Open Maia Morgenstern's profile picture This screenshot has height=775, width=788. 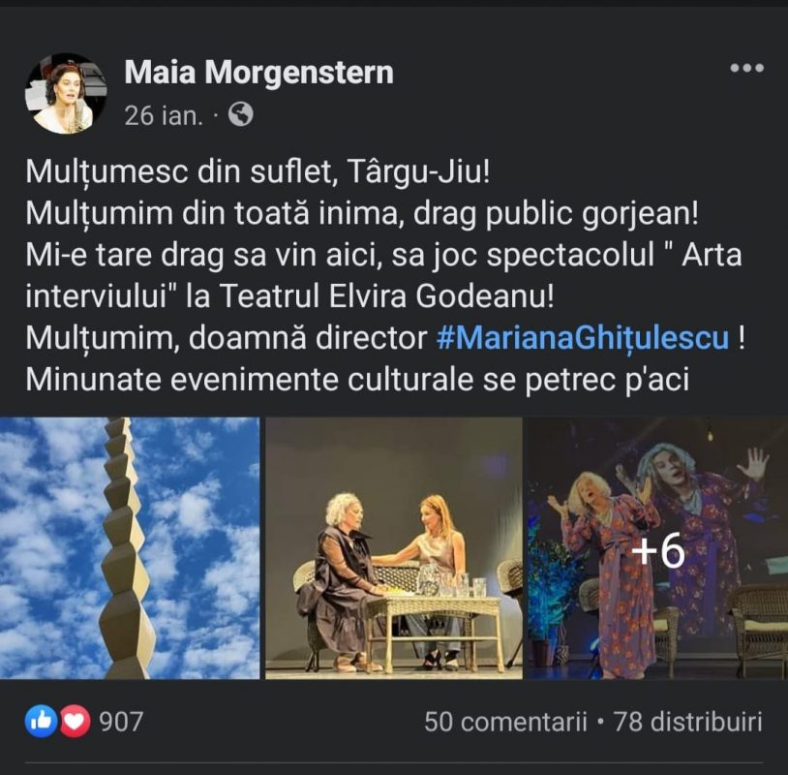click(66, 94)
